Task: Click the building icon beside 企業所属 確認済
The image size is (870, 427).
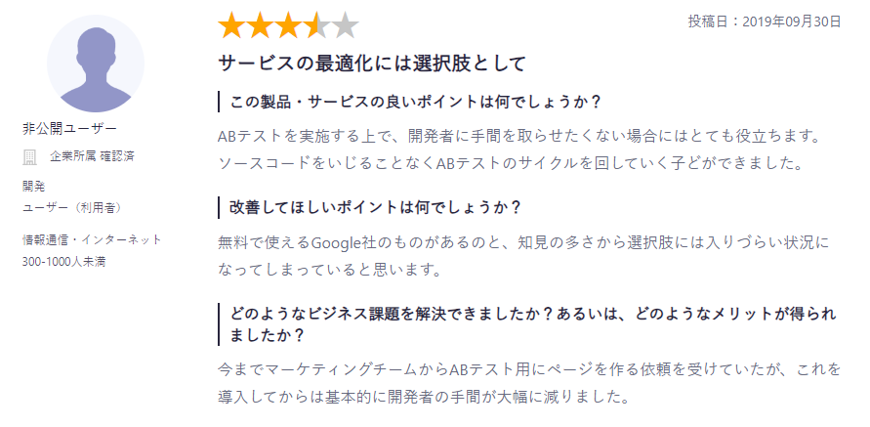Action: [29, 156]
